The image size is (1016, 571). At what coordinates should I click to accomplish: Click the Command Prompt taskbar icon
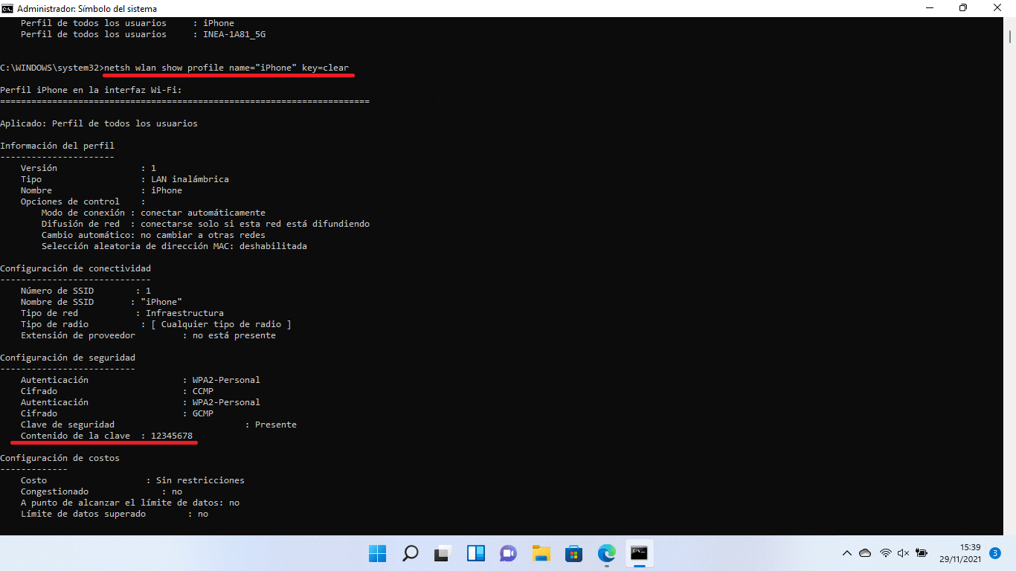tap(639, 553)
